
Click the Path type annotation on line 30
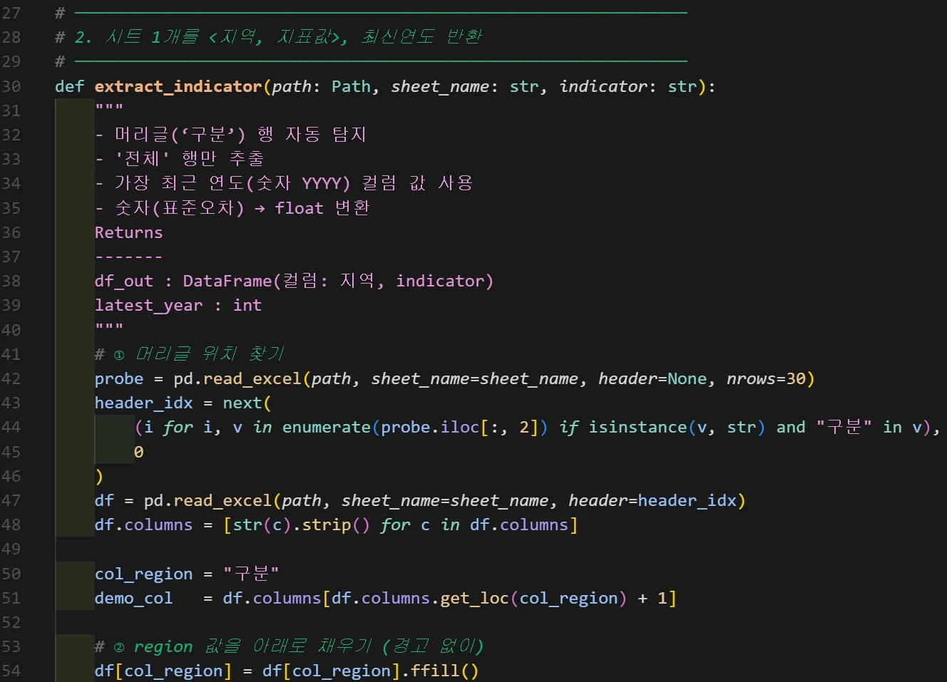click(x=351, y=86)
